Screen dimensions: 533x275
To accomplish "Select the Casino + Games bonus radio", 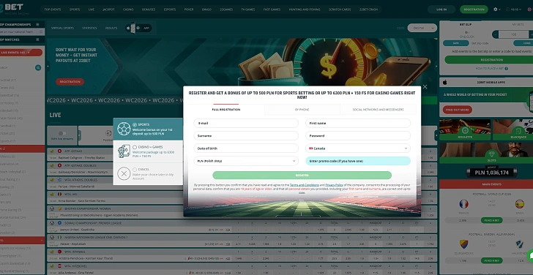I will 135,147.
